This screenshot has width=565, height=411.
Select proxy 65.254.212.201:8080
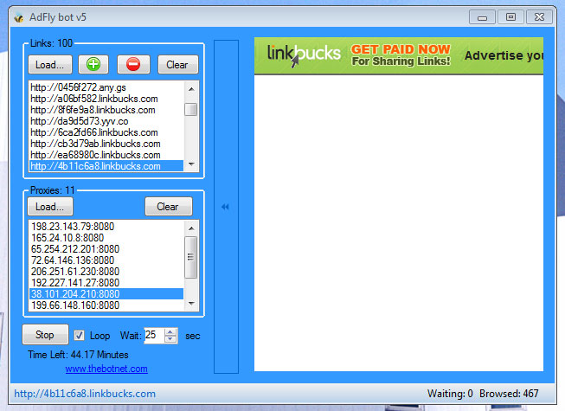click(106, 249)
